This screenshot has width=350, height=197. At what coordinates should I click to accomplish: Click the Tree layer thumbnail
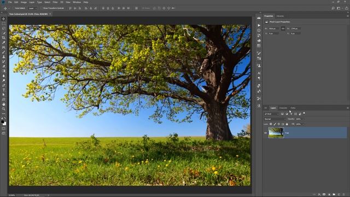point(276,132)
